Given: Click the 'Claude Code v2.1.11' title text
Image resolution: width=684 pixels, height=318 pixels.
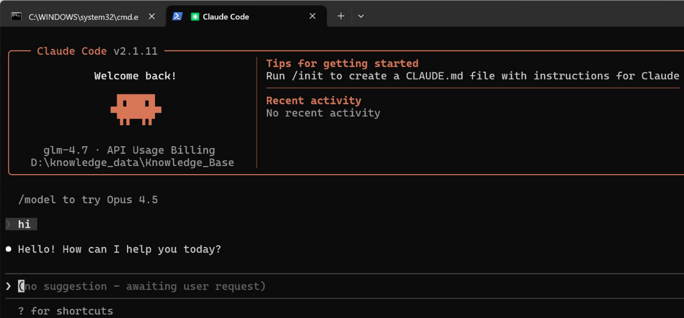Looking at the screenshot, I should pos(97,51).
